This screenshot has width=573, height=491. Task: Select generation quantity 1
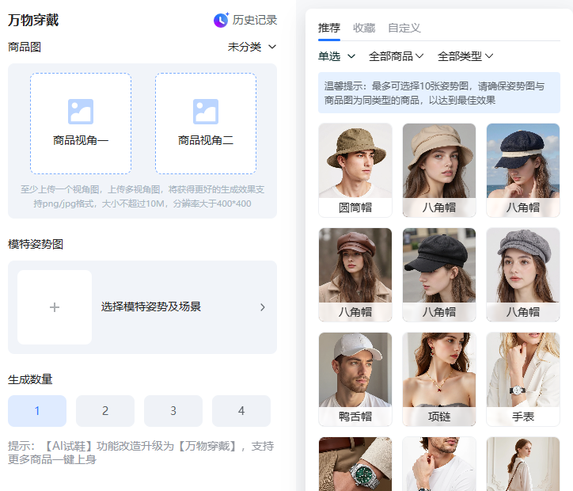tap(37, 411)
